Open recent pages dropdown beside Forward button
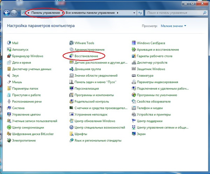The height and width of the screenshot is (174, 210). [19, 13]
